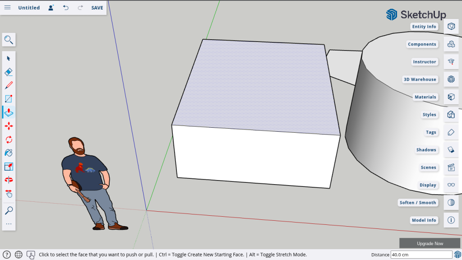Open the help question mark icon
The height and width of the screenshot is (260, 462).
7,255
